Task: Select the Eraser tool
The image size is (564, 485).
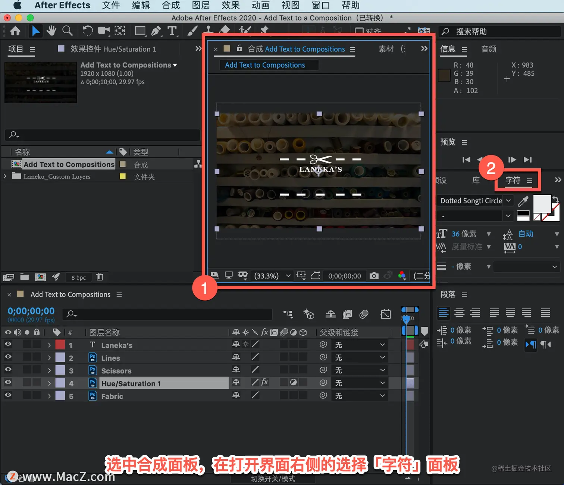Action: point(224,30)
